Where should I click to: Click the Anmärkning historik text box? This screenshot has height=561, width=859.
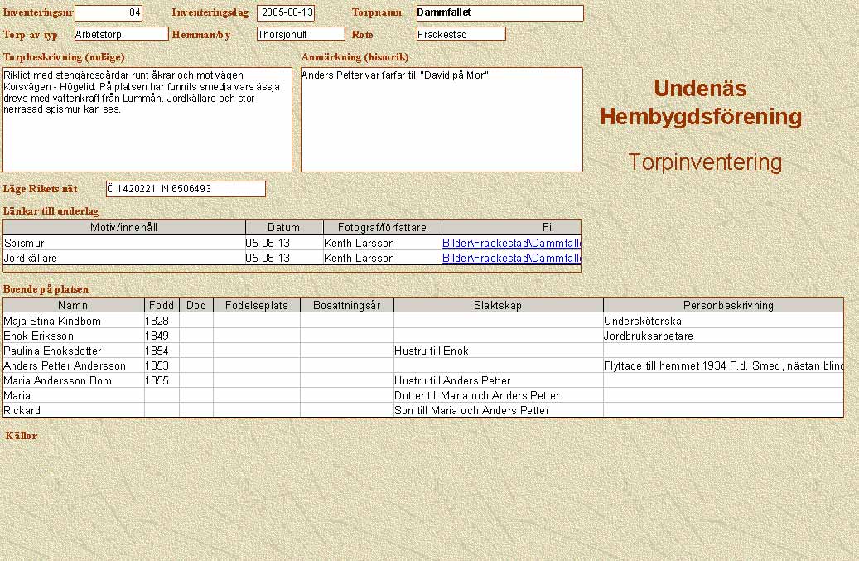click(x=442, y=120)
